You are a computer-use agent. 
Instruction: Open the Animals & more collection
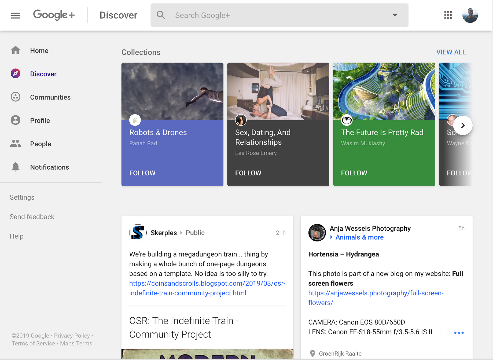click(359, 237)
